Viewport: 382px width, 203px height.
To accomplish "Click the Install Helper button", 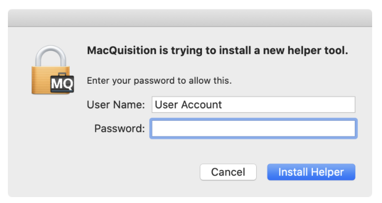I will pyautogui.click(x=311, y=172).
